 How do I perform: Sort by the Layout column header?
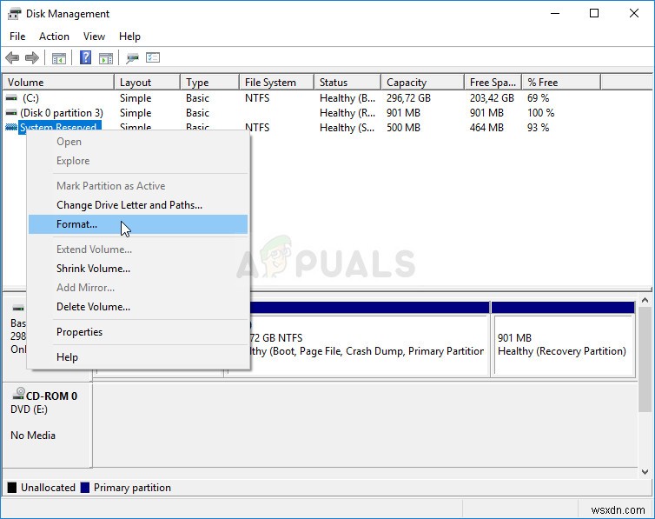click(148, 83)
